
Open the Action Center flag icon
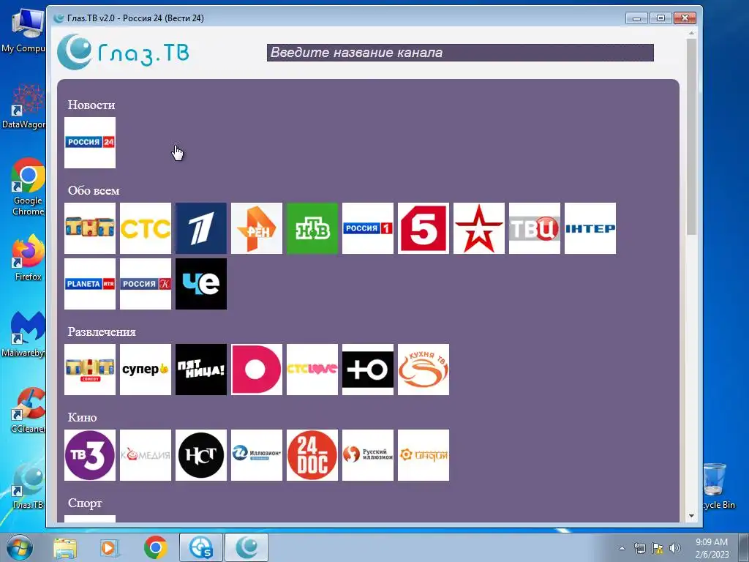point(658,548)
